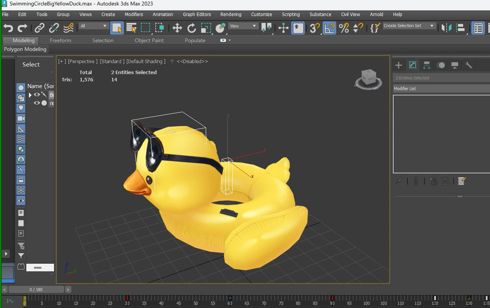Toggle Display Cameras filter in Scene Explorer
This screenshot has width=490, height=308.
(x=21, y=119)
